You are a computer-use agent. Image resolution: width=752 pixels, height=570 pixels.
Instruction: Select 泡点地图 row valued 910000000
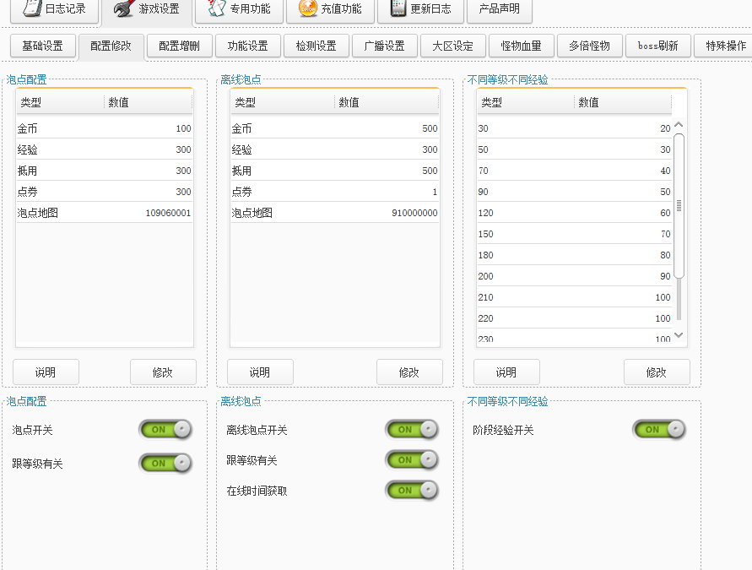[x=335, y=213]
